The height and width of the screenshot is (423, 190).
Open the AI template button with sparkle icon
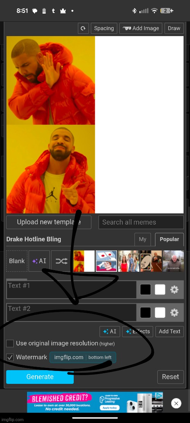pos(39,261)
